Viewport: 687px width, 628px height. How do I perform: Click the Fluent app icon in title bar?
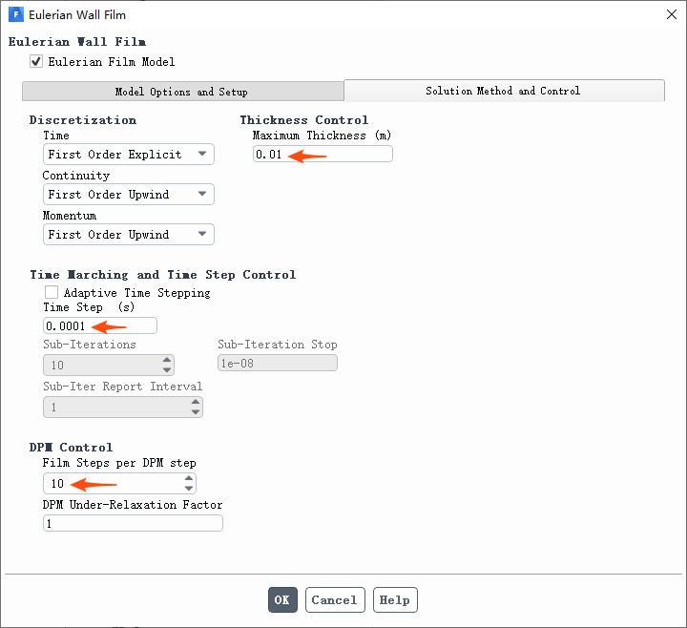(x=15, y=14)
